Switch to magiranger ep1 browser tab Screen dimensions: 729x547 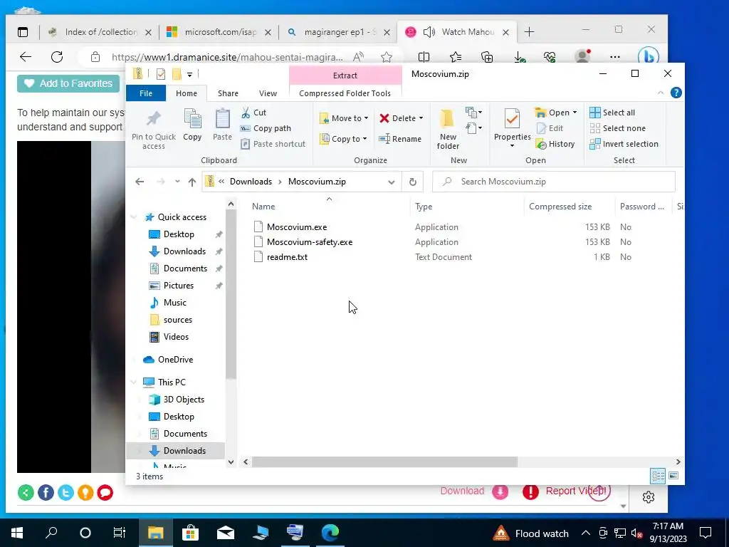[338, 31]
